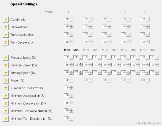Open help for Reverse Speed (%)
Viewport: 162px width, 126px height.
tap(6, 65)
